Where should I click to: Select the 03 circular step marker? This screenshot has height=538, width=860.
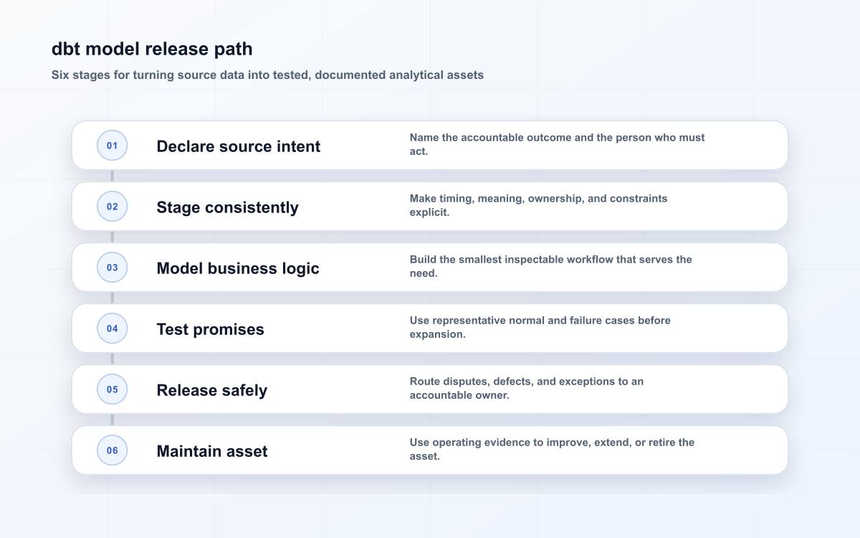pos(113,268)
